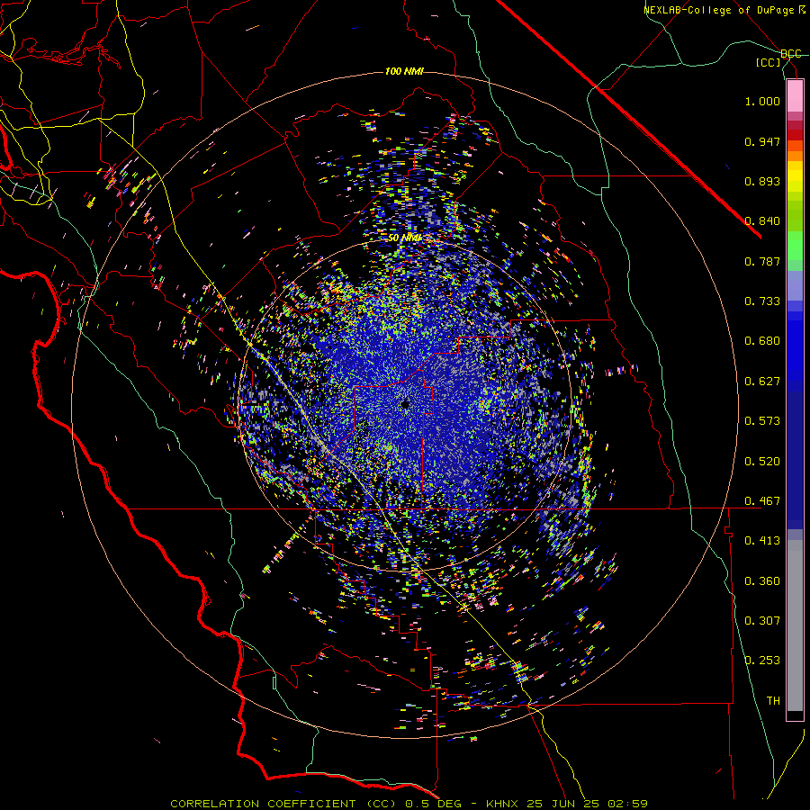Screen dimensions: 810x810
Task: Select the 0.947 scale label
Action: pos(762,141)
